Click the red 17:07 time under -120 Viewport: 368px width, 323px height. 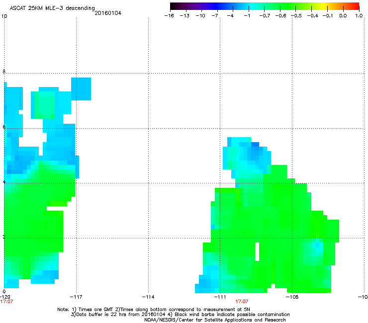pyautogui.click(x=6, y=302)
